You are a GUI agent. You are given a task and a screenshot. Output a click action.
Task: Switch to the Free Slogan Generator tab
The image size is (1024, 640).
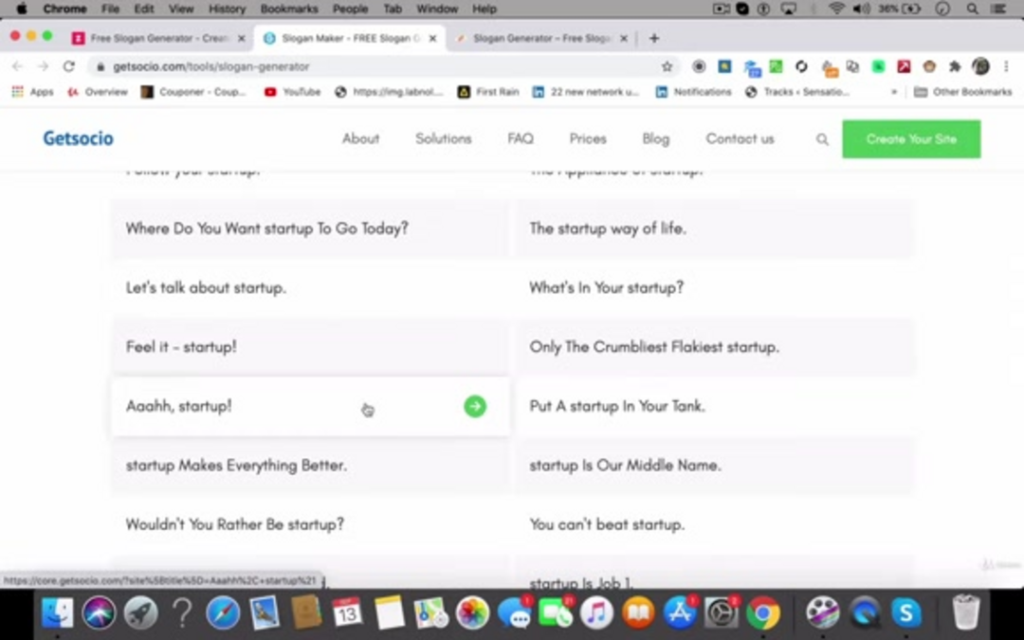[154, 39]
